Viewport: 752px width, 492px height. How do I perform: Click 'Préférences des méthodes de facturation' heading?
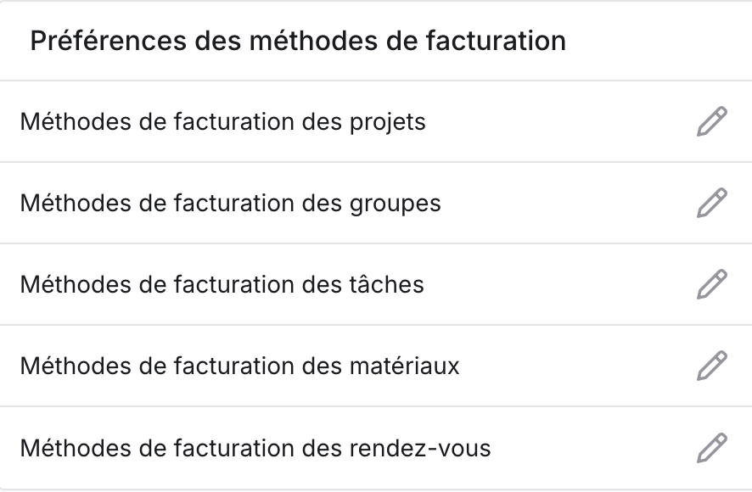point(298,41)
